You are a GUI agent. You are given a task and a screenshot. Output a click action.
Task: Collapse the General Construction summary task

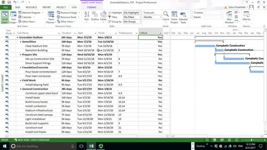(20, 89)
